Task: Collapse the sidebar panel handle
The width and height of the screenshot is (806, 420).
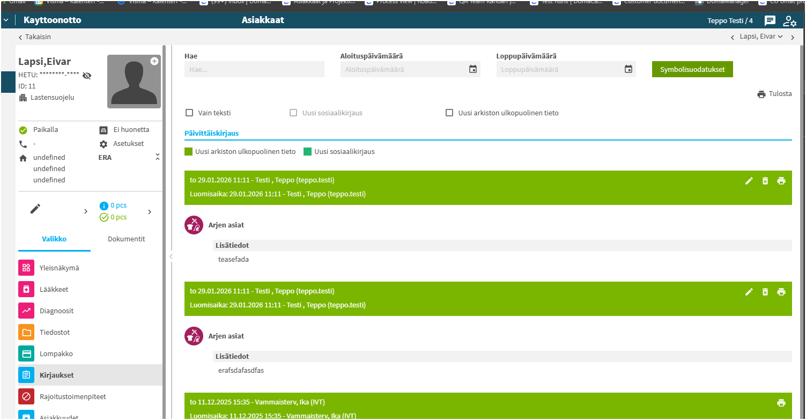Action: pos(171,256)
